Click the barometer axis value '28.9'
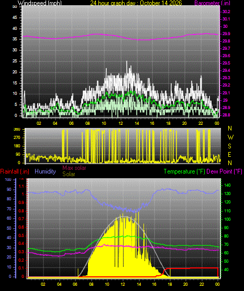The image size is (244, 291). point(226,107)
